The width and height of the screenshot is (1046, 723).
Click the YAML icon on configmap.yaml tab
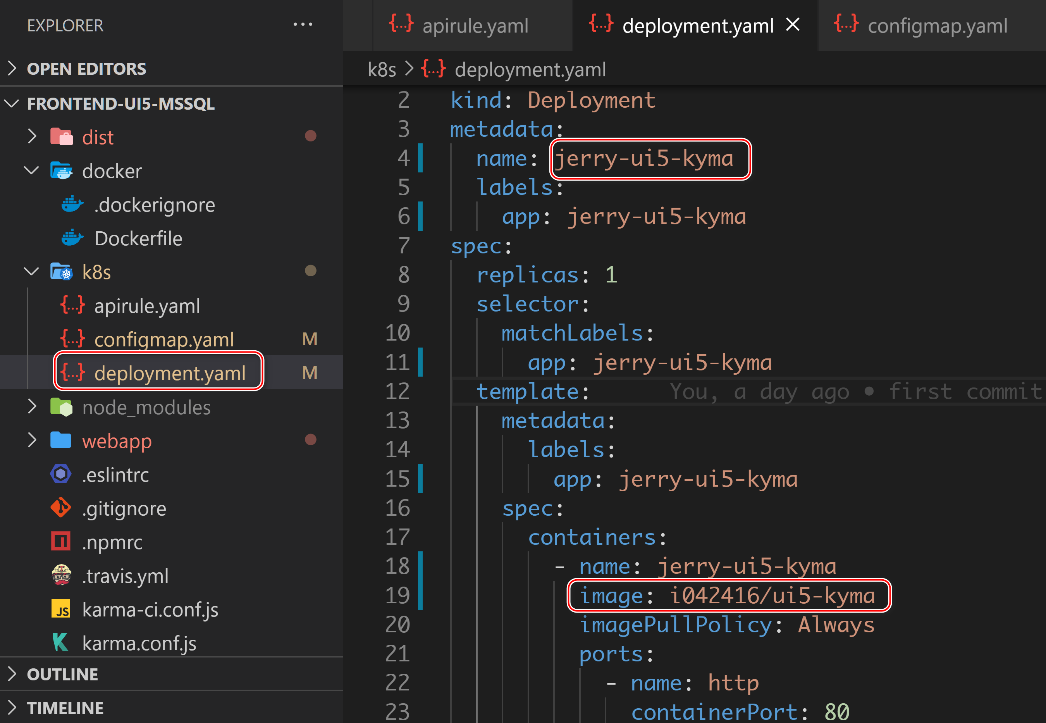click(846, 23)
